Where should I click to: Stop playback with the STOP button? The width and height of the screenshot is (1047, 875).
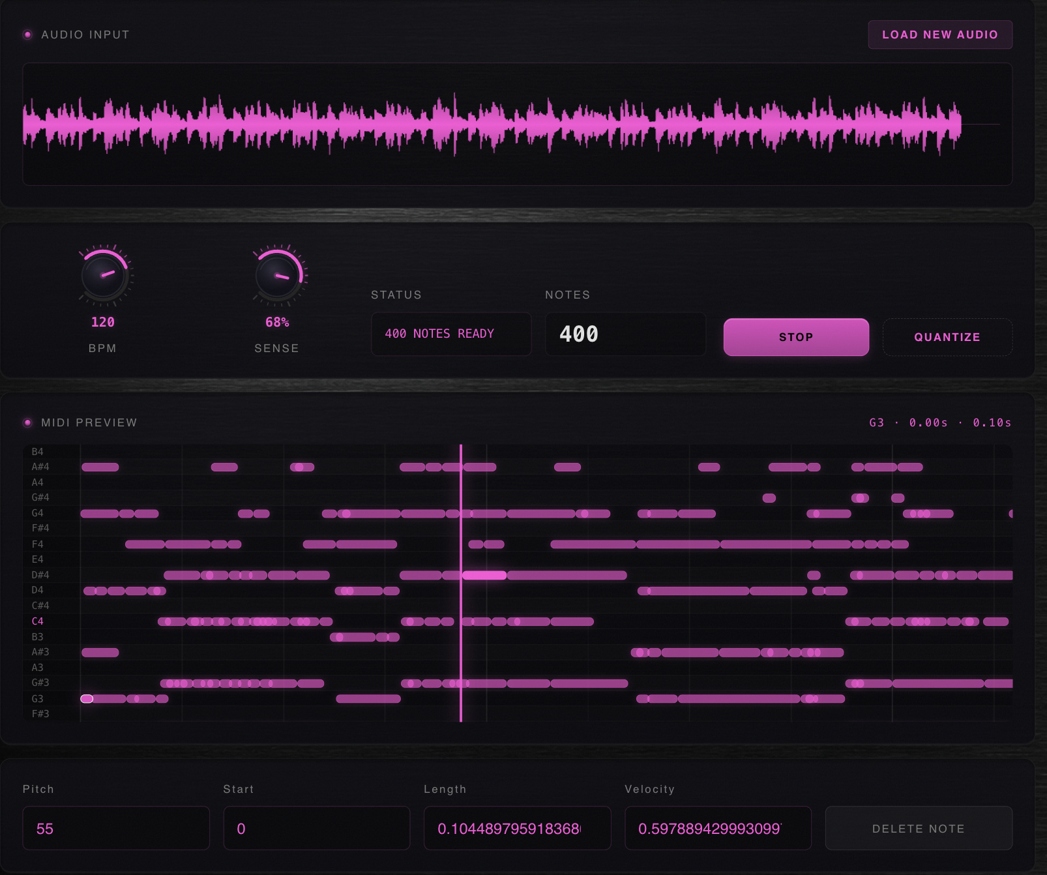tap(796, 337)
